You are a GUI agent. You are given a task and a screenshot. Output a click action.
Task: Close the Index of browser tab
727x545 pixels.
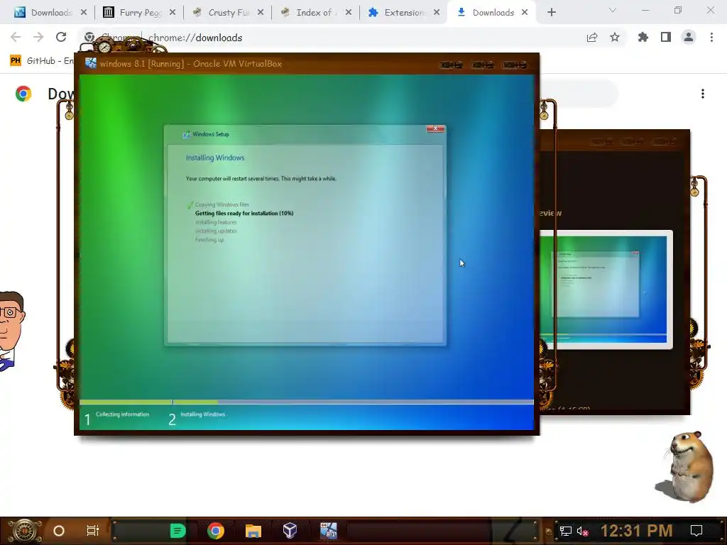coord(348,13)
